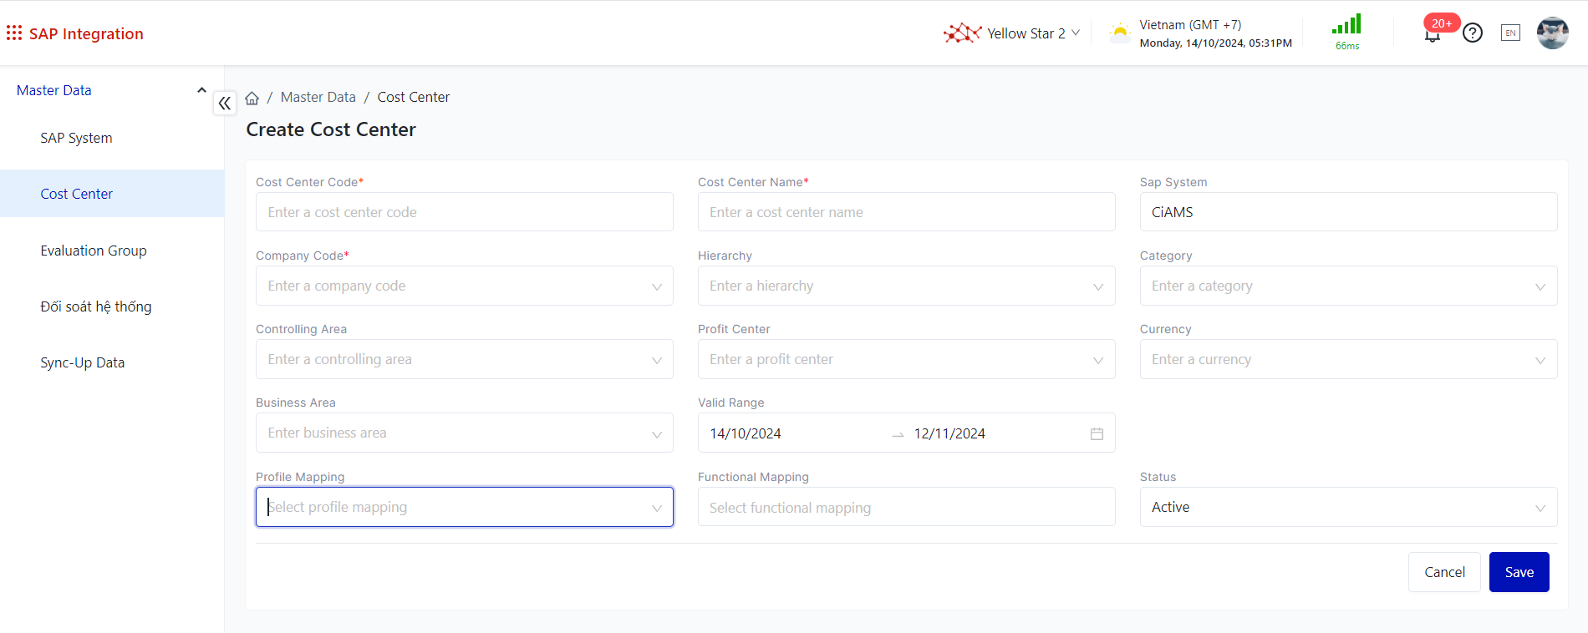Open Evaluation Group in the sidebar

94,251
